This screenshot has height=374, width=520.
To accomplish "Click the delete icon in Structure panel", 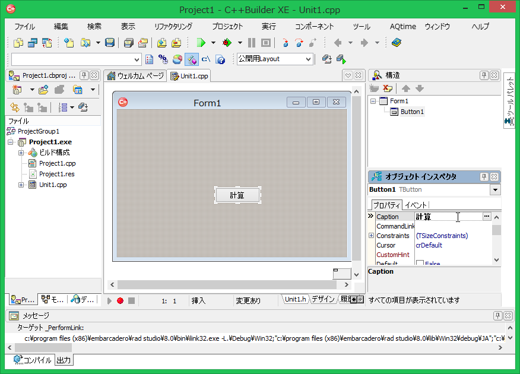I will click(388, 88).
